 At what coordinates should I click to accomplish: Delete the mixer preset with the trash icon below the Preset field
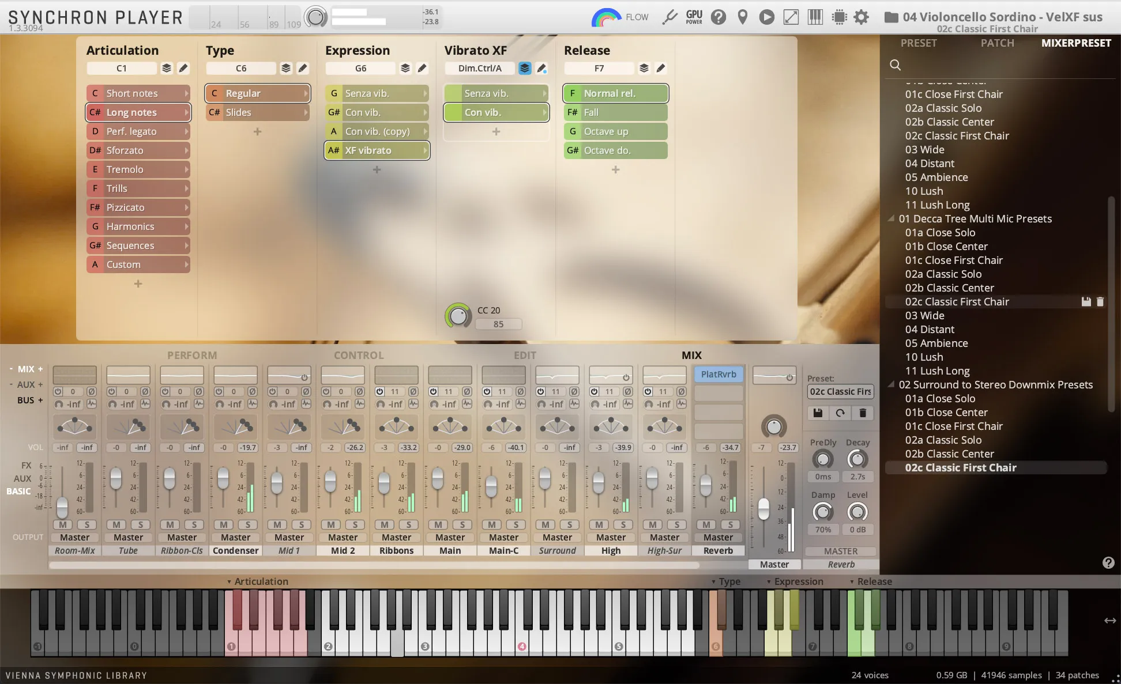pos(863,413)
